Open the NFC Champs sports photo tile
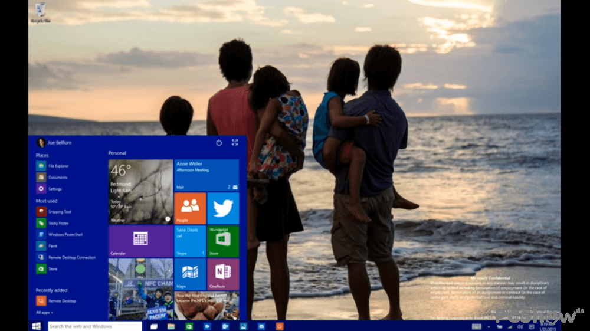The height and width of the screenshot is (331, 590). pyautogui.click(x=141, y=289)
